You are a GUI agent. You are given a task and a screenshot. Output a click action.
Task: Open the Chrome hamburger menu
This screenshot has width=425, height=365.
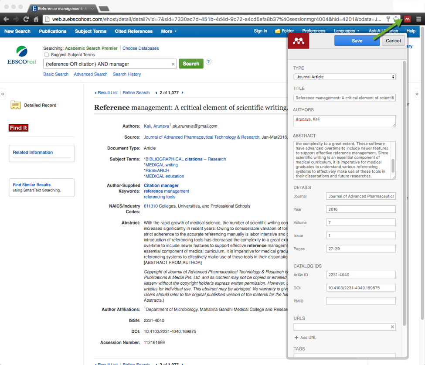click(418, 19)
